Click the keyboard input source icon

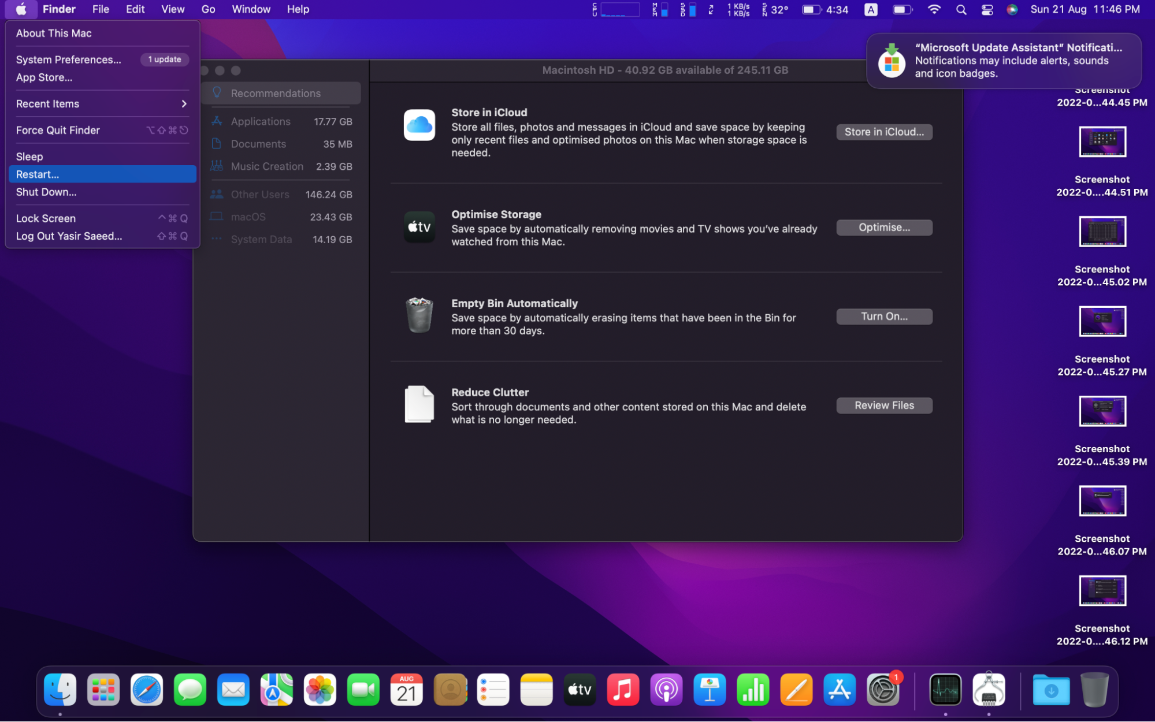point(871,9)
